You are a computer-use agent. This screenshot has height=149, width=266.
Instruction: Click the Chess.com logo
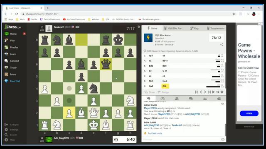pyautogui.click(x=13, y=27)
